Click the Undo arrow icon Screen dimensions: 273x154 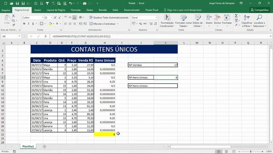point(70,3)
